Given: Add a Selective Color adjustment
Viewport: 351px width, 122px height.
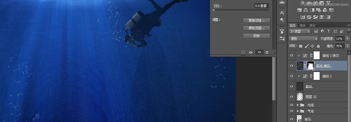Looking at the screenshot, I should [x=322, y=17].
